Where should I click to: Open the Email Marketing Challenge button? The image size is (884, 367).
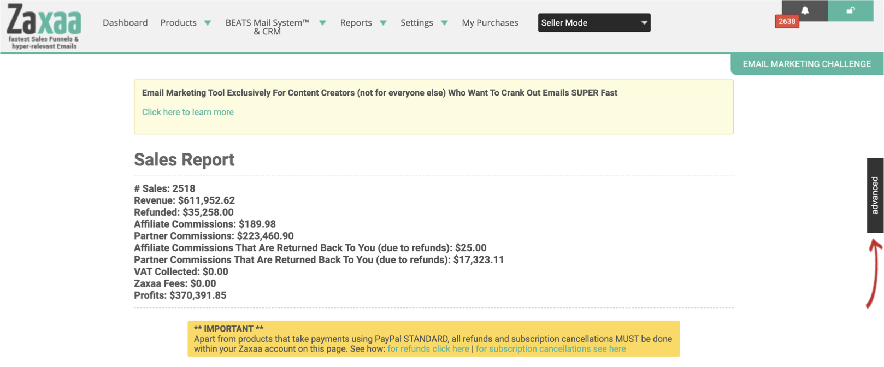[x=806, y=64]
